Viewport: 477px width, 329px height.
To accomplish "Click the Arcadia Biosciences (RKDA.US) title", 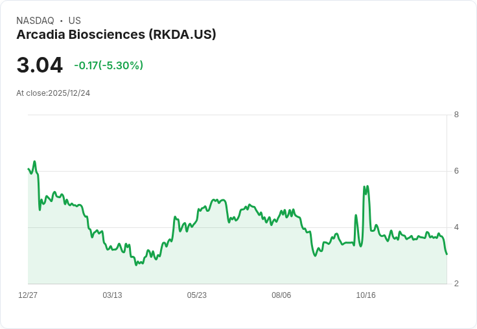I will pos(116,34).
